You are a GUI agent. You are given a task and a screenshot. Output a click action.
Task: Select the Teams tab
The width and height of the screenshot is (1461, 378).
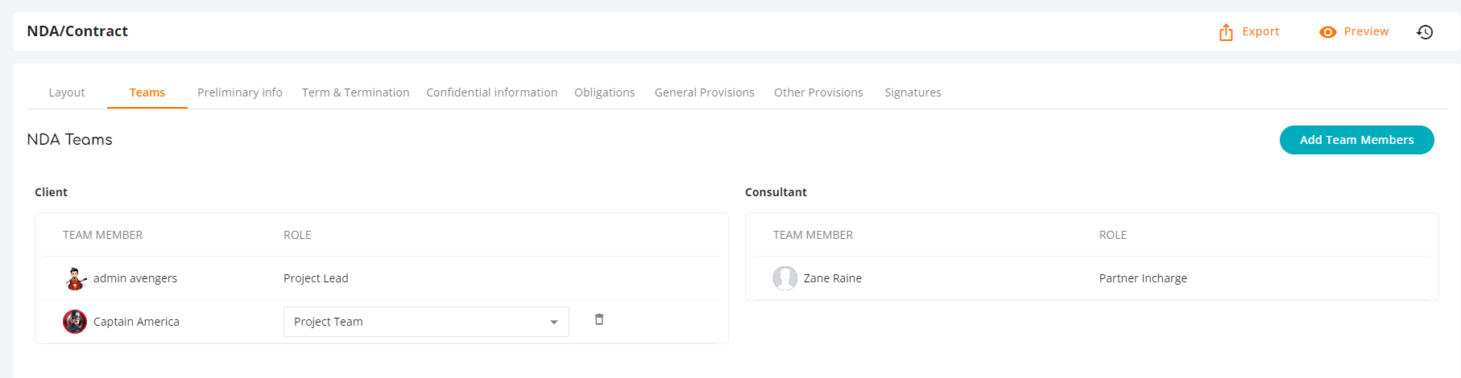tap(147, 92)
